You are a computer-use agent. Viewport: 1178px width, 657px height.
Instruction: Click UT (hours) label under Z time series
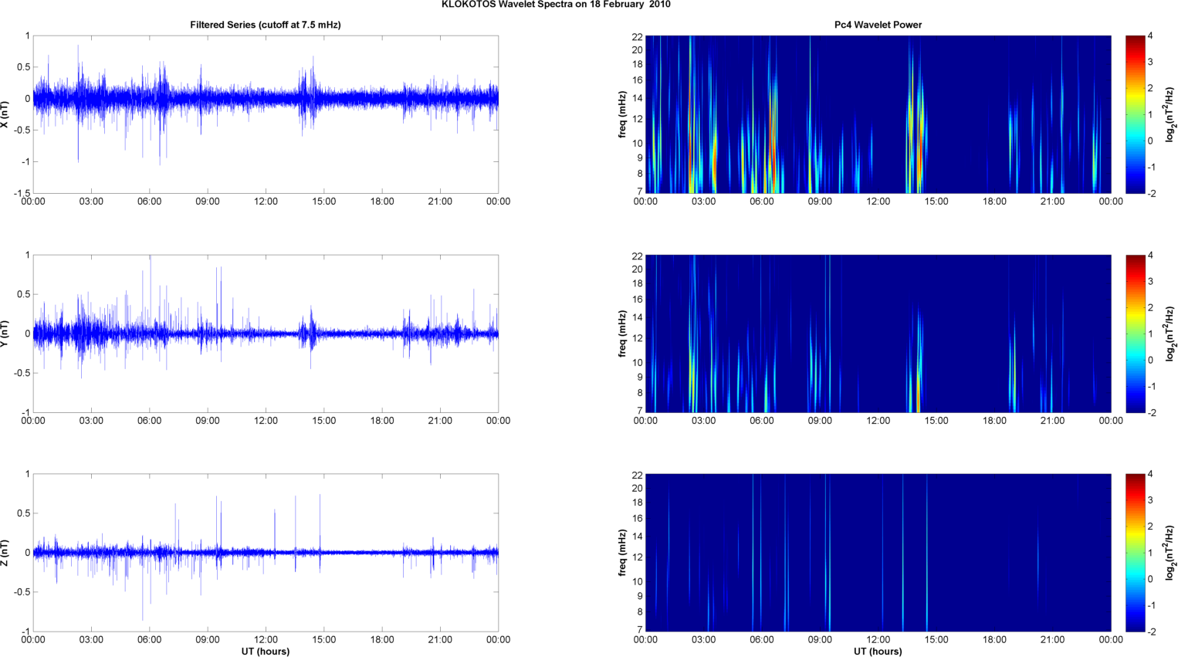coord(265,652)
